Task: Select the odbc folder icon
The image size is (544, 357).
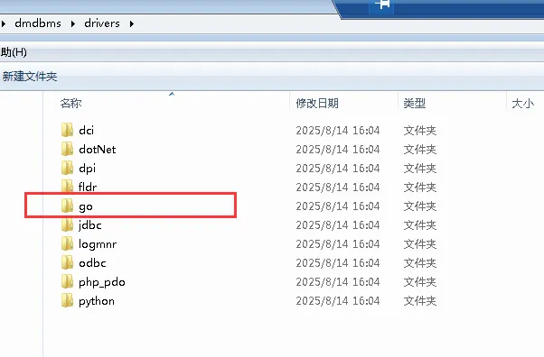Action: pos(67,262)
